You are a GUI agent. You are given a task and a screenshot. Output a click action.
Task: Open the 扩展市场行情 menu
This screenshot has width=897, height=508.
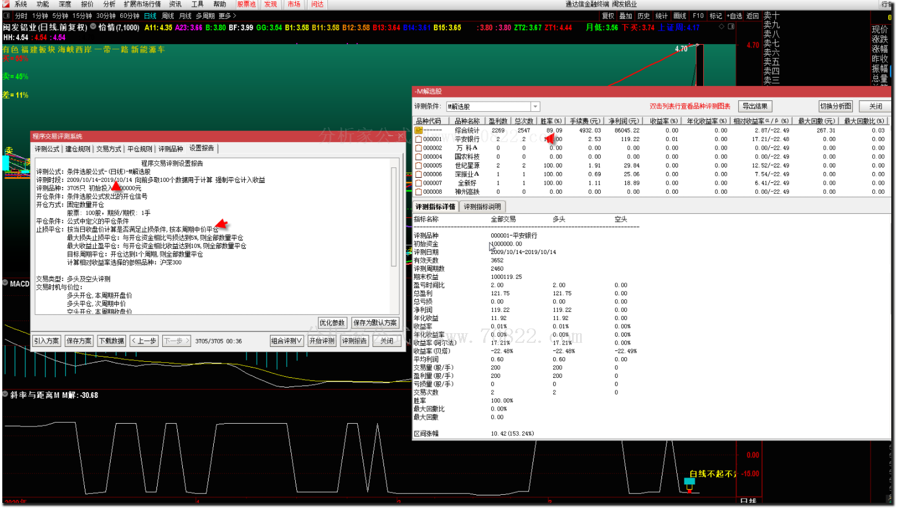(x=142, y=4)
